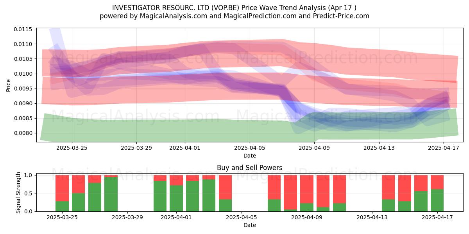Click 2025-04-05 date under the powers chart
The image size is (469, 234).
[x=242, y=218]
